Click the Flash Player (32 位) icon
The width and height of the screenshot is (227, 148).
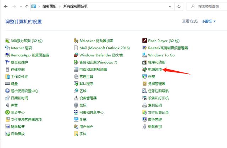[x=144, y=41]
